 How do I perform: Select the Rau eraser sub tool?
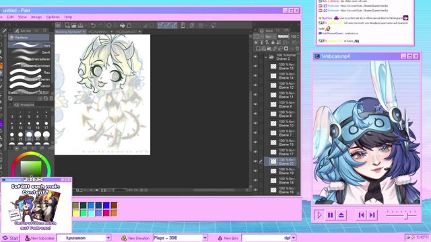point(29,72)
